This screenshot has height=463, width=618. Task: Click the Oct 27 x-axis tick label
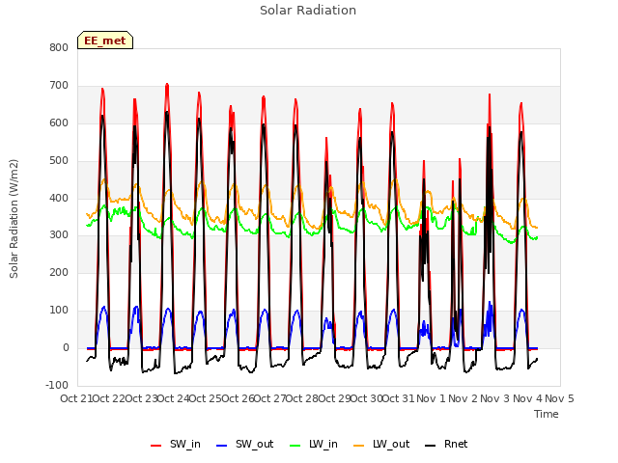click(270, 398)
